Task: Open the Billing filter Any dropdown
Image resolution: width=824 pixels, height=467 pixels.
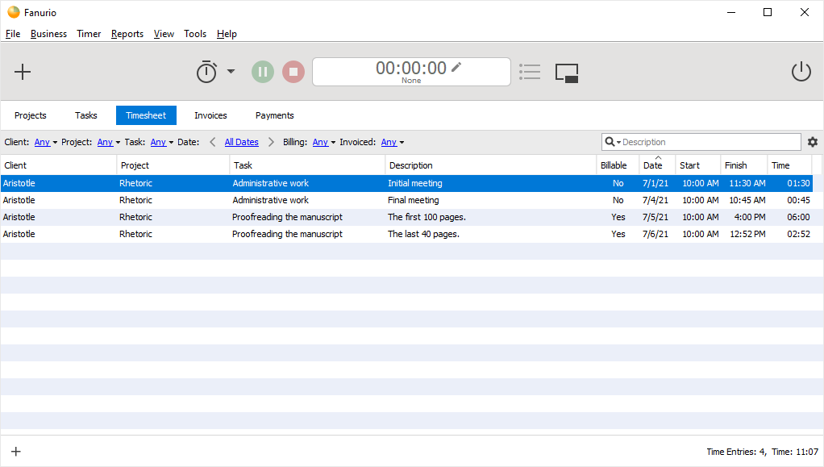Action: (x=324, y=142)
